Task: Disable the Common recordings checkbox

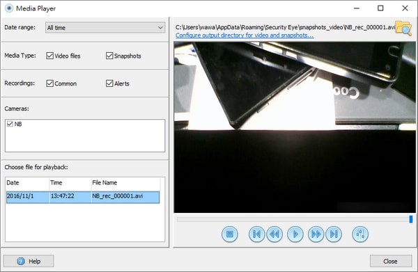Action: 50,83
